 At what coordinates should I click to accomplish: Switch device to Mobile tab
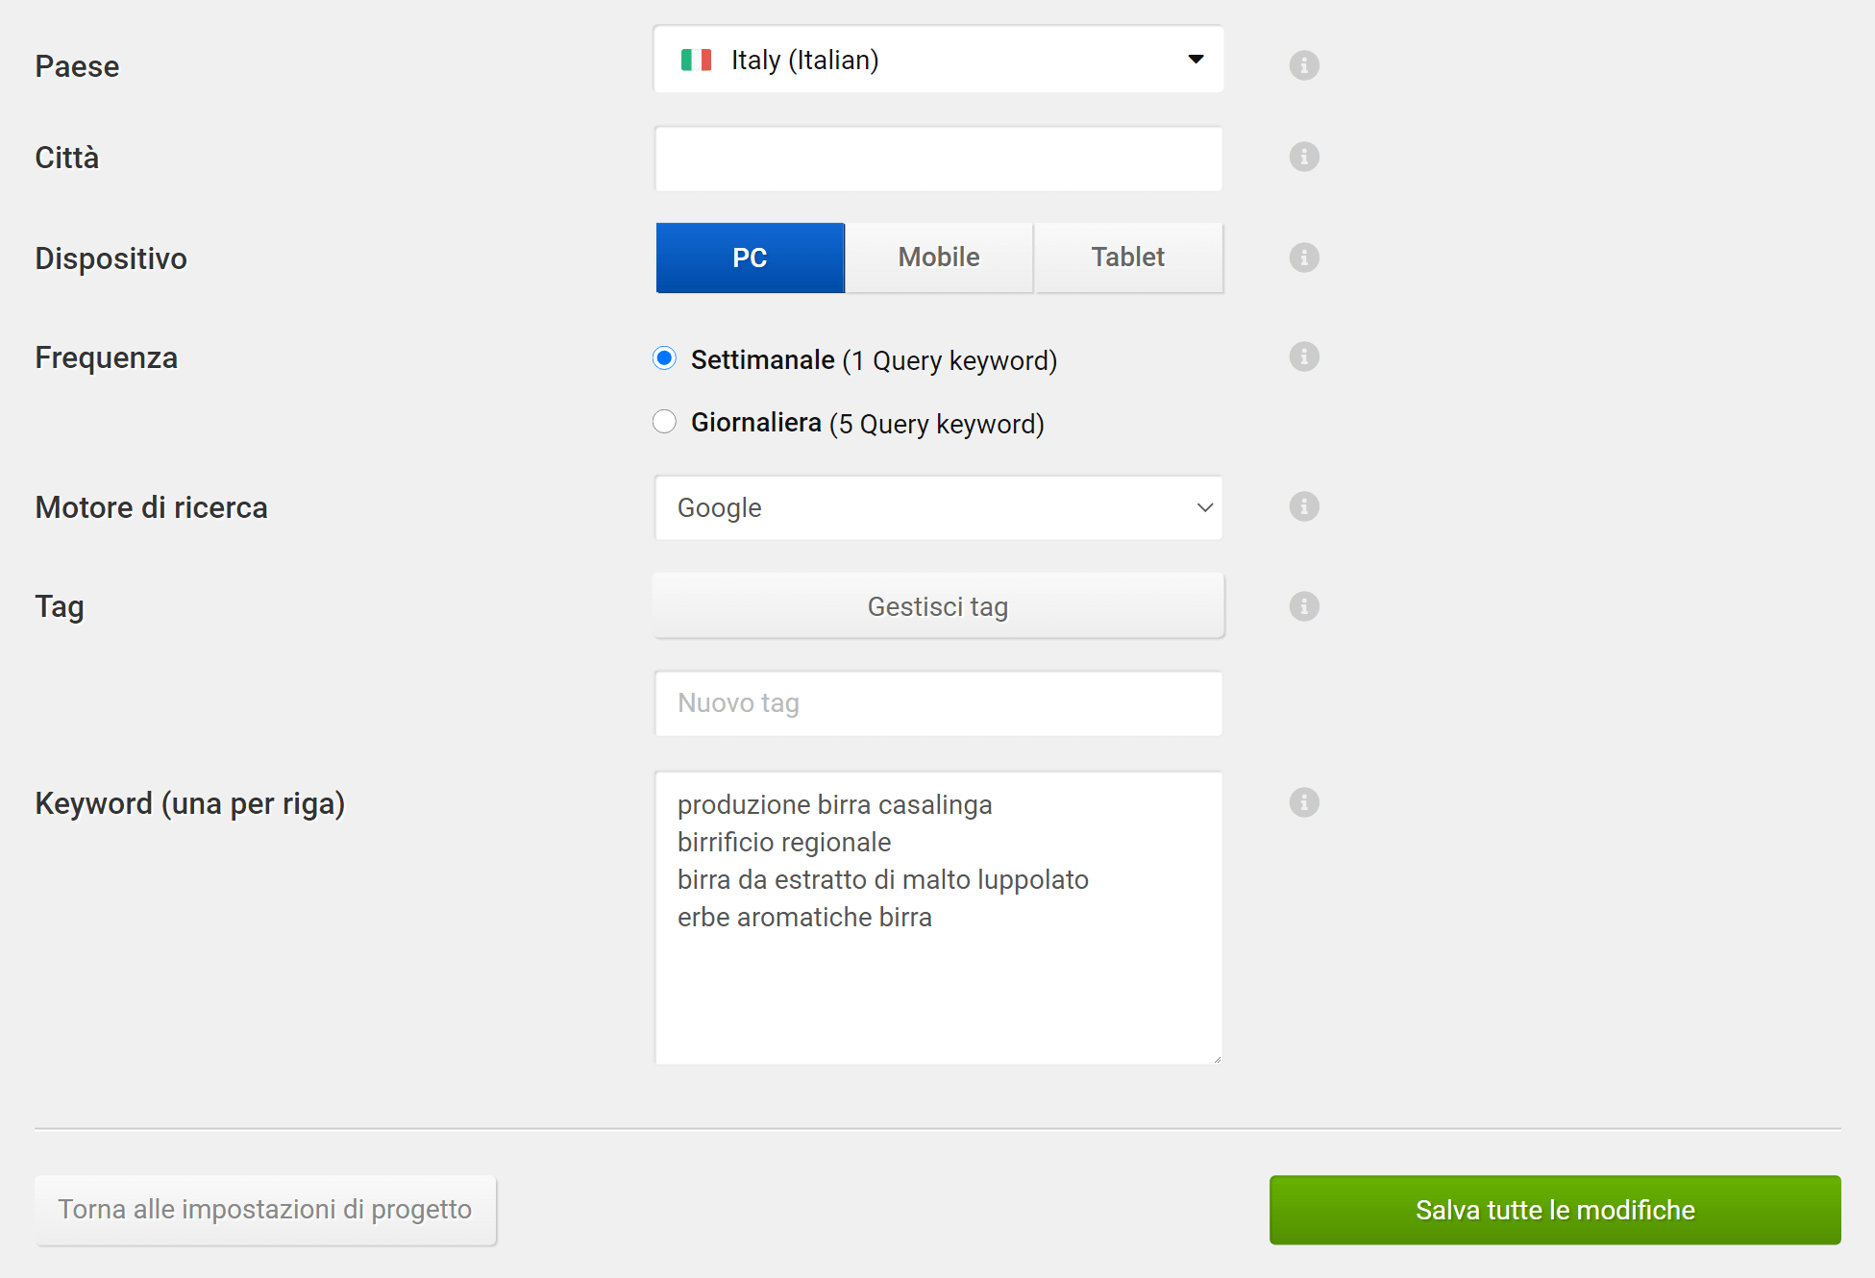(x=939, y=258)
